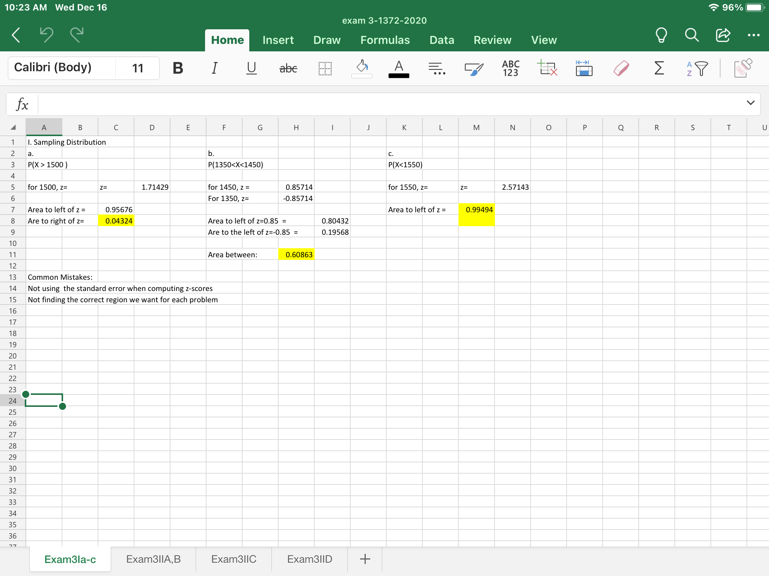
Task: Switch to the Draw ribbon tab
Action: [x=327, y=40]
